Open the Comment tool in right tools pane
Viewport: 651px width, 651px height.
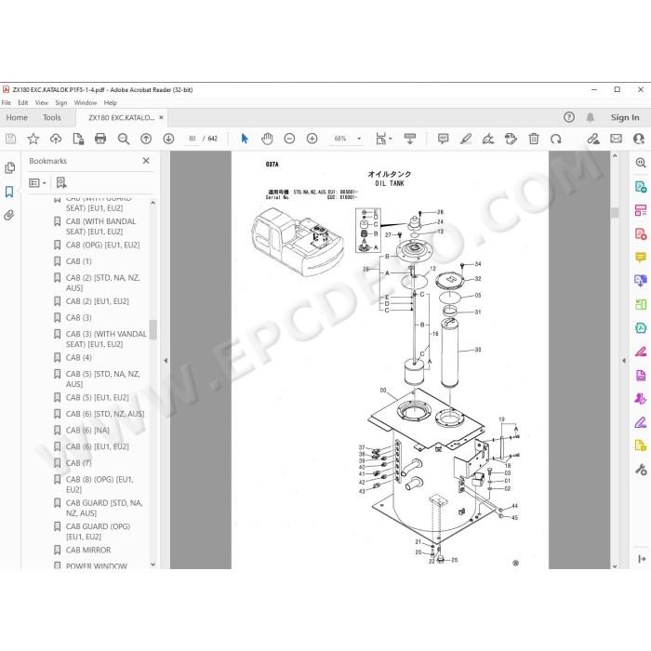click(641, 258)
